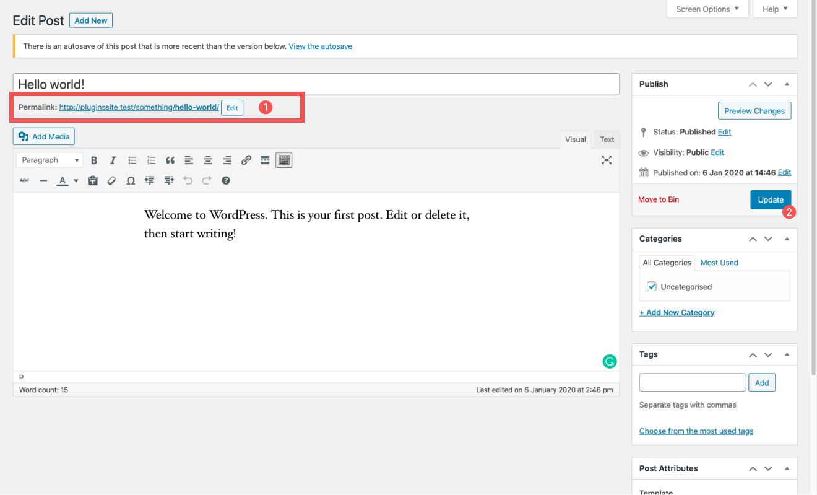This screenshot has width=817, height=495.
Task: Click the redo arrow
Action: pos(207,180)
